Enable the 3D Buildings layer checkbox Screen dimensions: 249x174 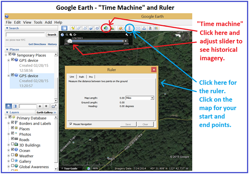pos(13,145)
